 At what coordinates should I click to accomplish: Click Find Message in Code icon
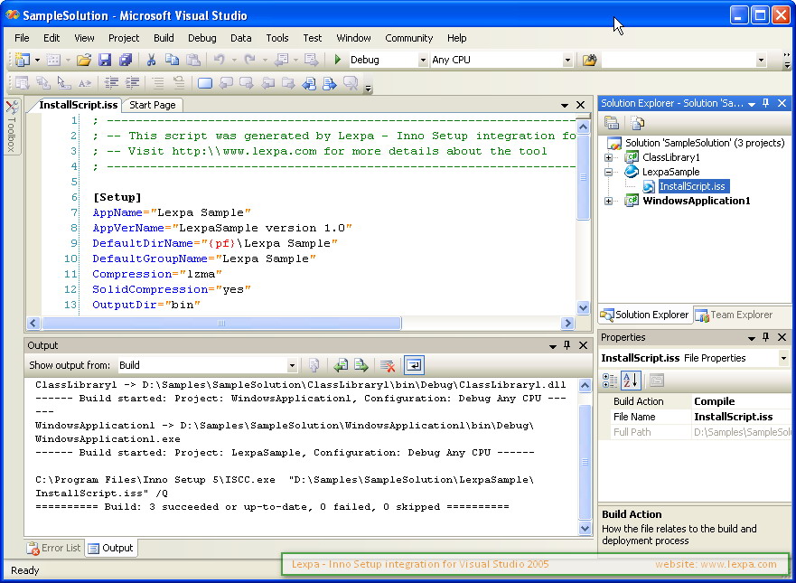click(x=314, y=365)
